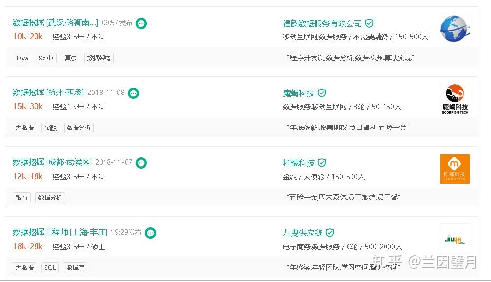Open job 数据挖掘 [武汉·珞狮南...]
The height and width of the screenshot is (282, 491).
(55, 23)
